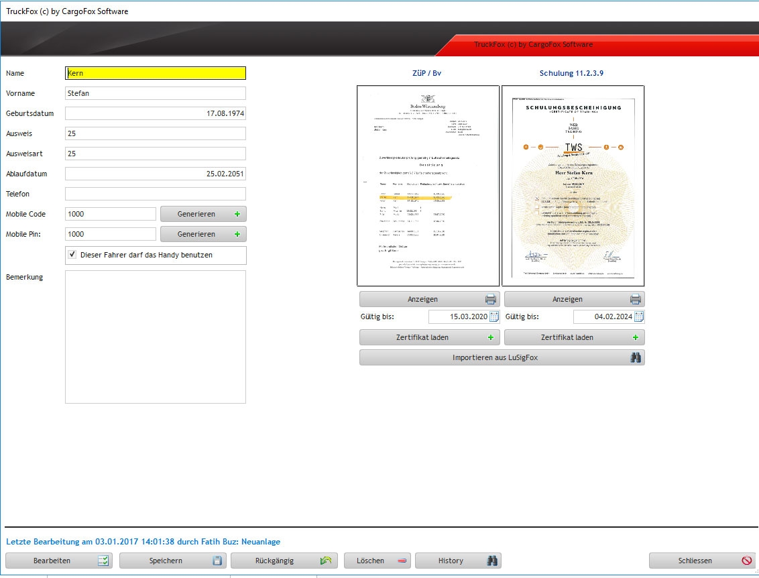
Task: Open the Schulungsbescheinigung certificate thumbnail
Action: click(573, 186)
